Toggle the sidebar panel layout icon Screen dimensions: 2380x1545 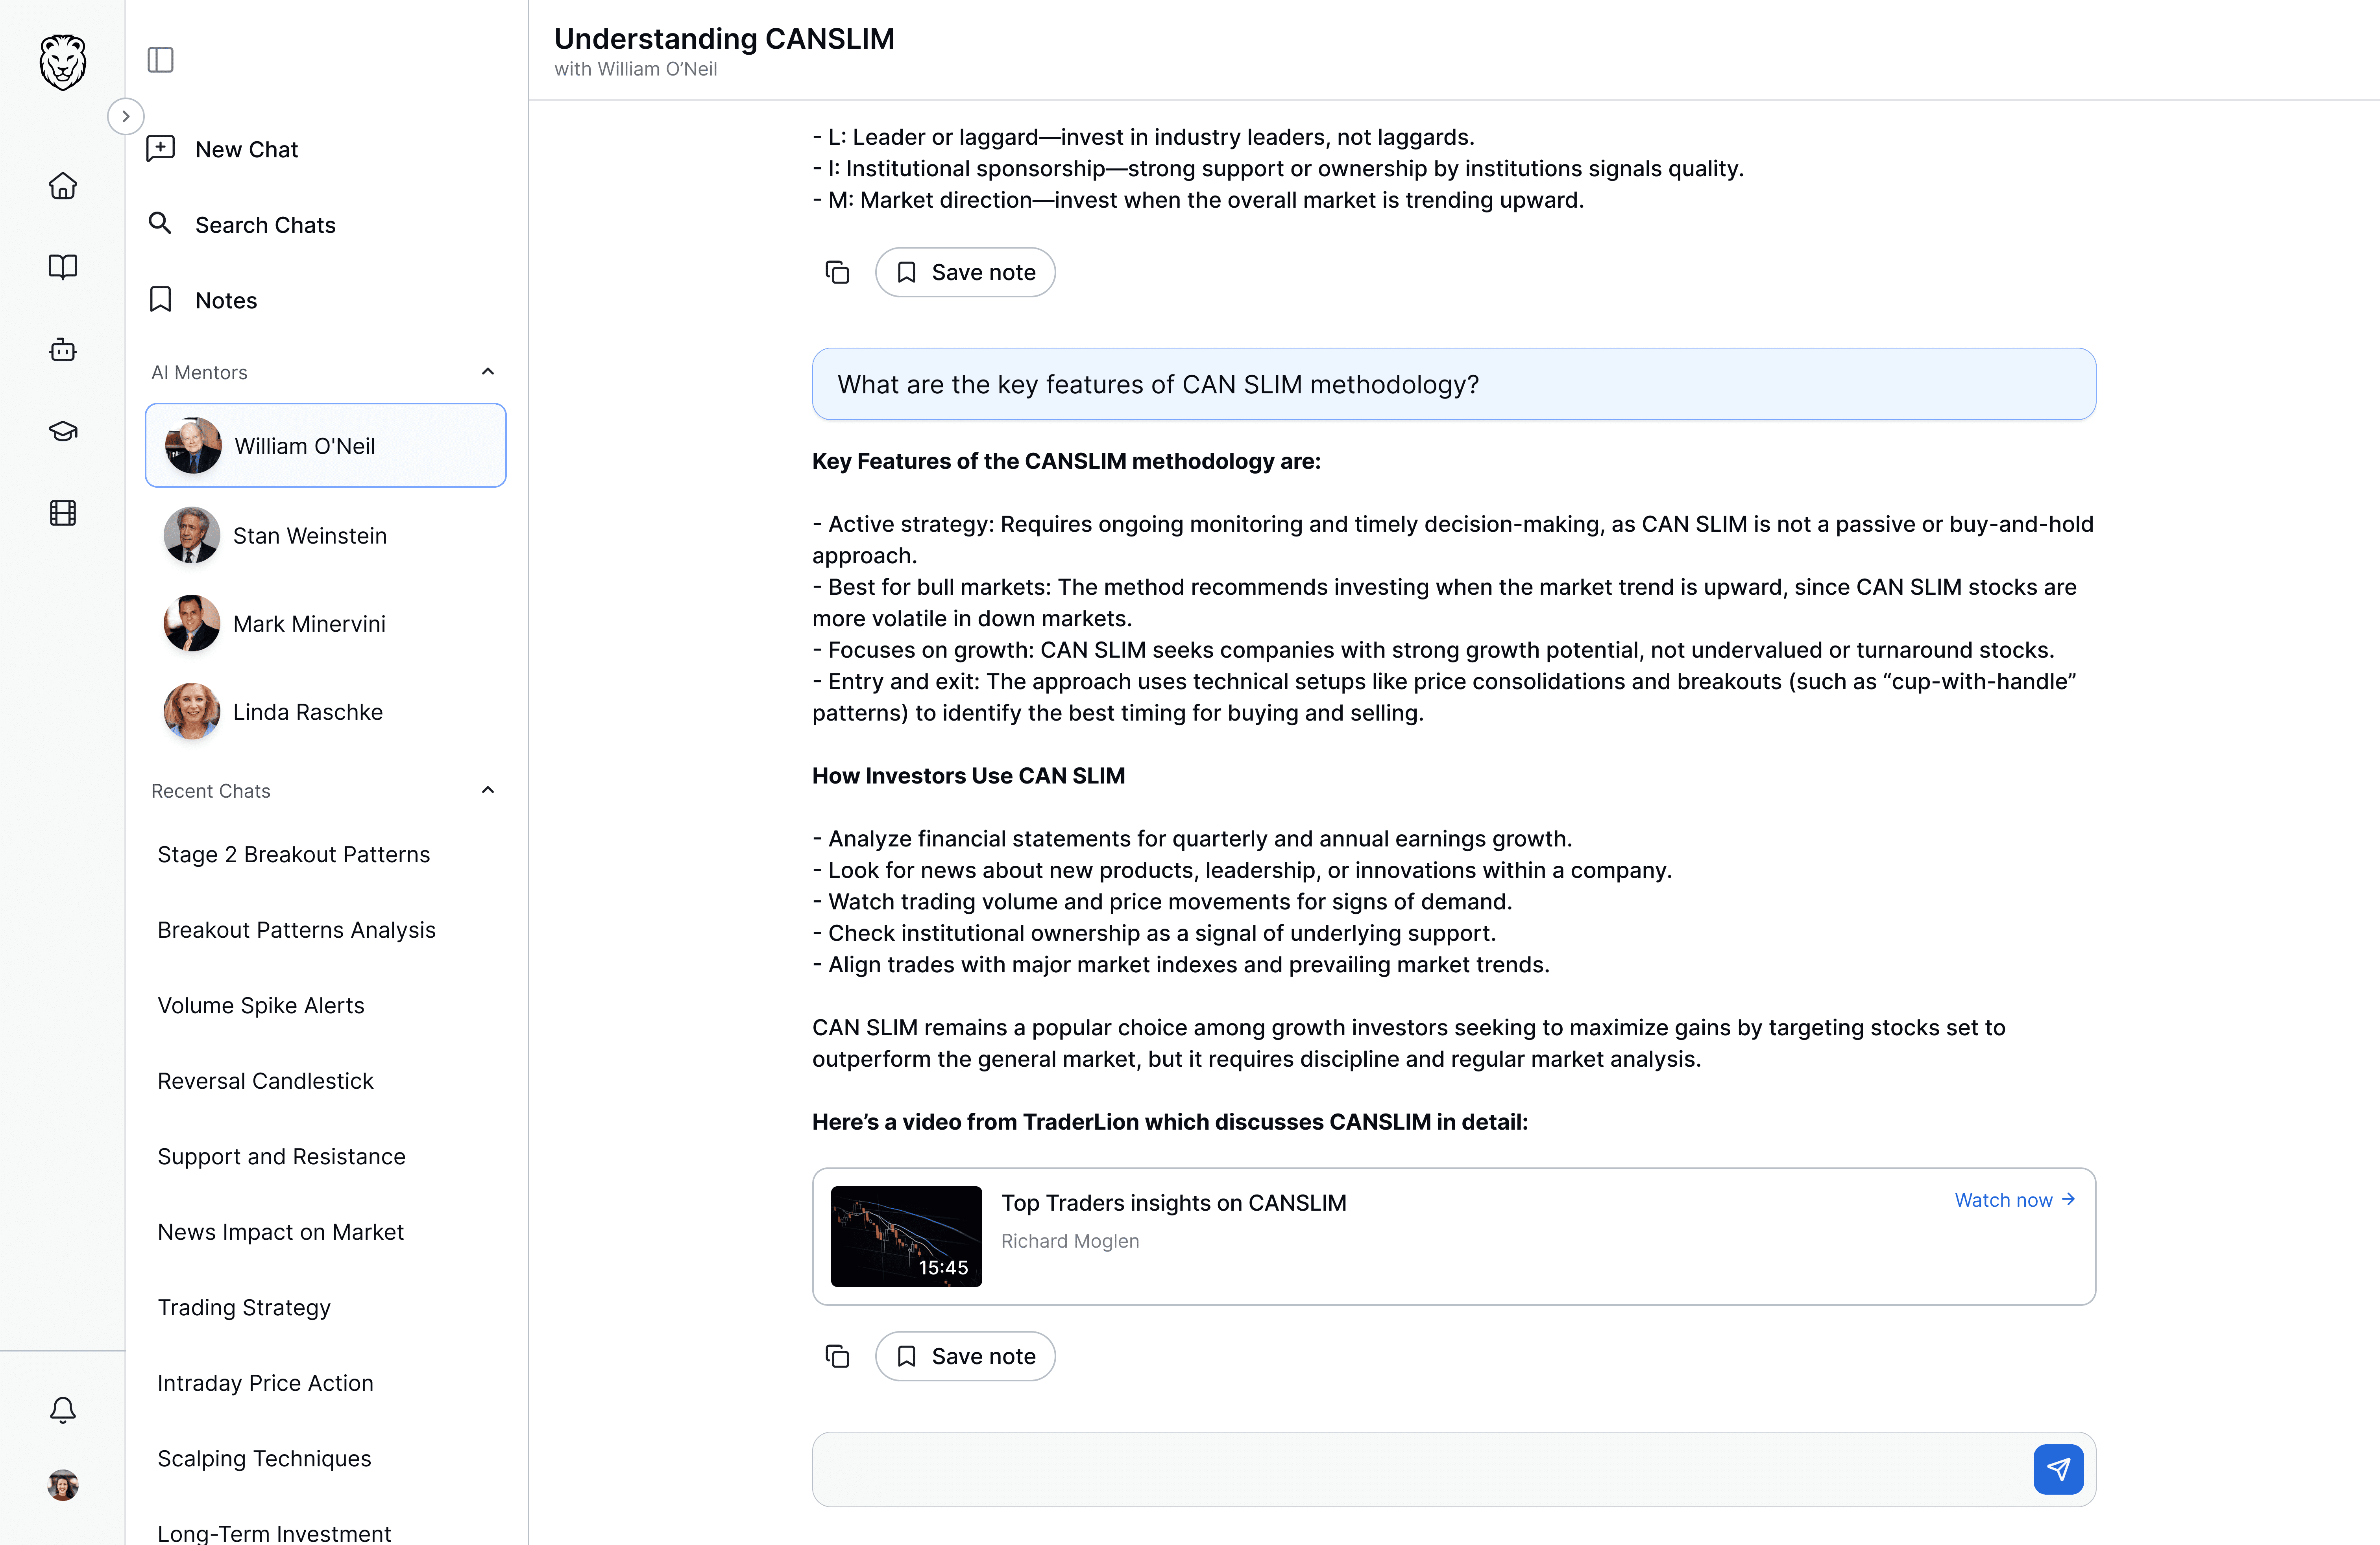coord(160,60)
